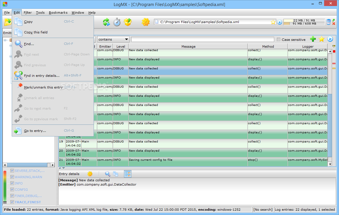Click the green refresh arrows toolbar icon
Screen dimensions: 339x215
coord(107,22)
